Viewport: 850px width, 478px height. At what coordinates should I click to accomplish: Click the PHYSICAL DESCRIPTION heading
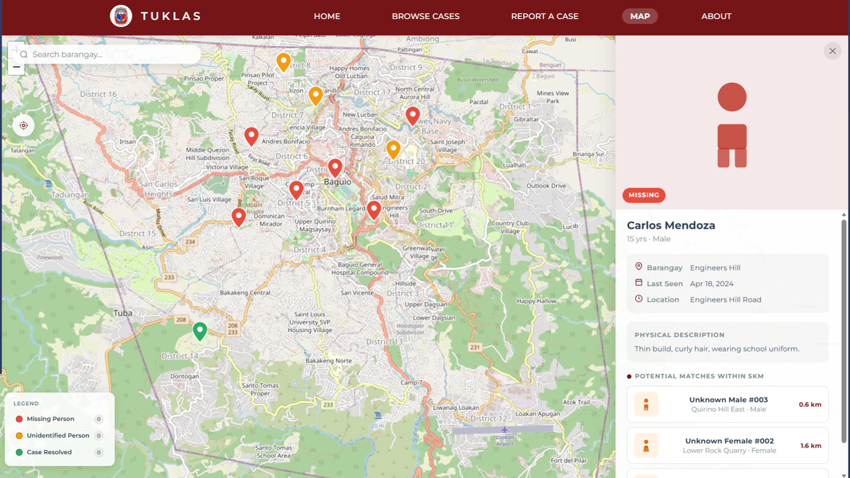click(x=679, y=335)
